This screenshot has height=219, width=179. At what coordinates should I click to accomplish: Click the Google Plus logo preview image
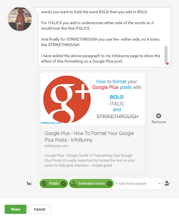click(92, 99)
